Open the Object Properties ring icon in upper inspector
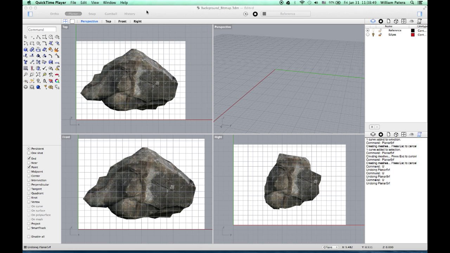Viewport: 450px width, 253px height. coord(381,21)
